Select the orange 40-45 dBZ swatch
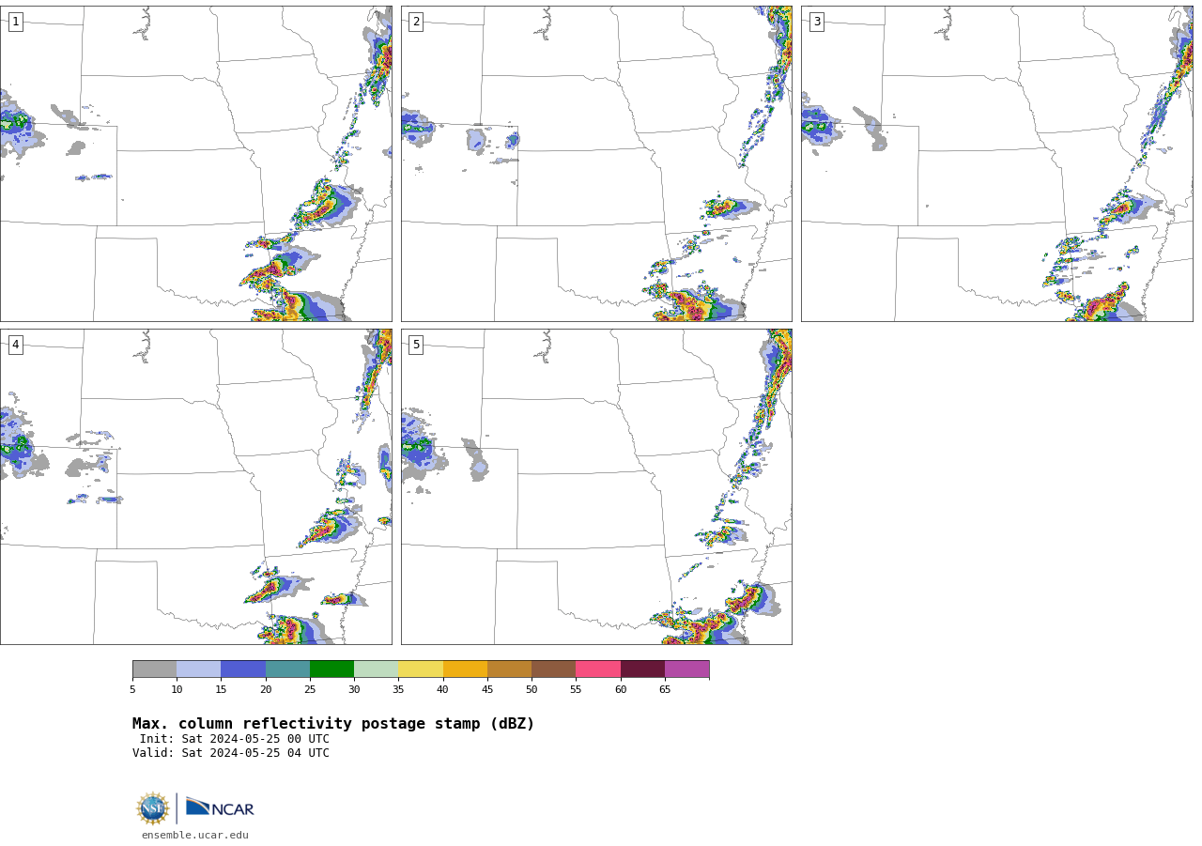This screenshot has width=1202, height=846. click(x=465, y=669)
